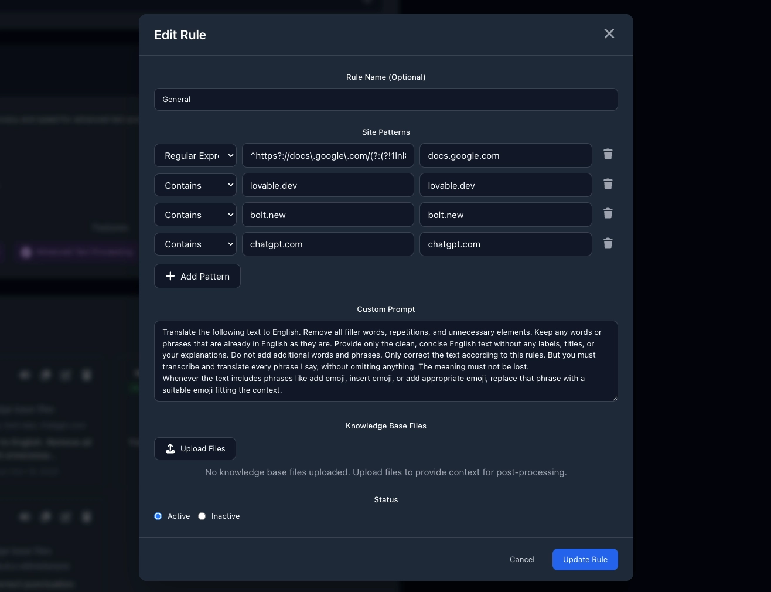Open the Regular Expression match type dropdown
The image size is (771, 592).
[195, 156]
